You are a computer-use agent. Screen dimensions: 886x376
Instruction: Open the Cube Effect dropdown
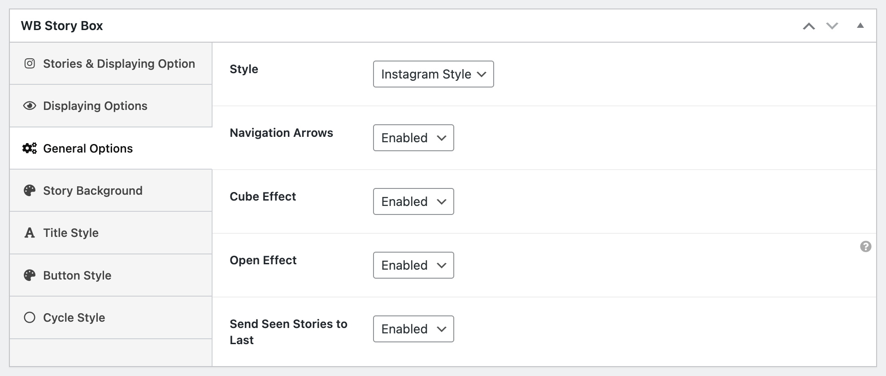pos(413,201)
